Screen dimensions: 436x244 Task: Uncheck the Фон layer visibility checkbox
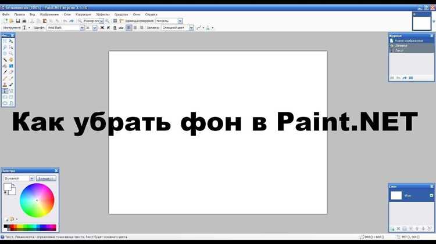[x=431, y=195]
